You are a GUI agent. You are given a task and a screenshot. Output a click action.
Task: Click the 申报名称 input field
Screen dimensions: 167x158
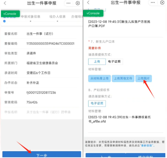(x=49, y=112)
